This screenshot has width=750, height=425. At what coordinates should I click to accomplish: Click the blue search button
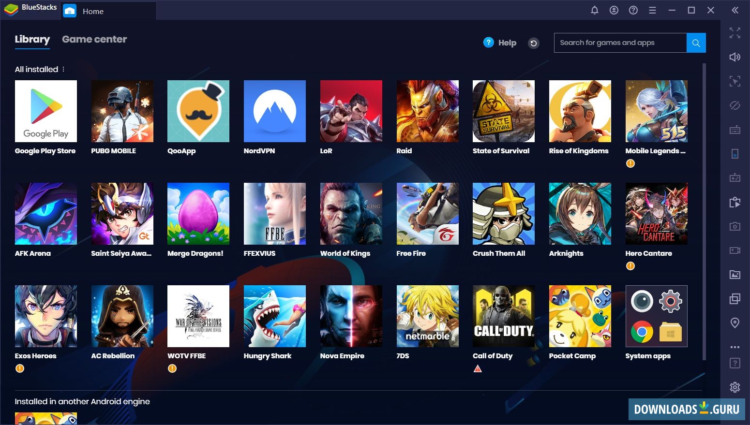(x=696, y=43)
